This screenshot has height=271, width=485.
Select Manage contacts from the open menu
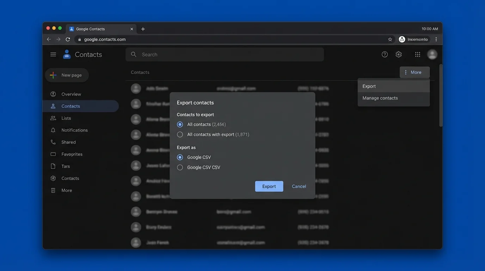click(x=380, y=98)
